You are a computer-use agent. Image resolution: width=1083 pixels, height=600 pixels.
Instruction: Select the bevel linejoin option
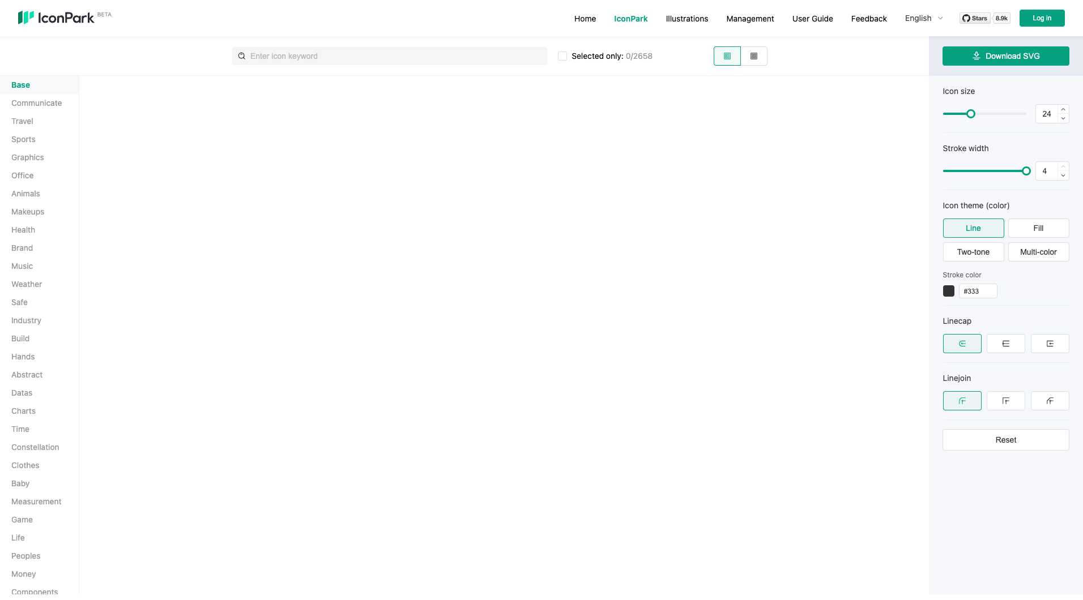tap(1050, 400)
